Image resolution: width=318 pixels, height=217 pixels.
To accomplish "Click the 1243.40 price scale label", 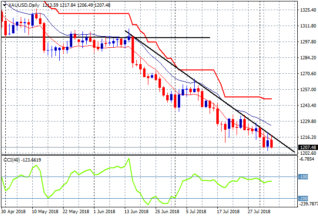I will coord(308,105).
